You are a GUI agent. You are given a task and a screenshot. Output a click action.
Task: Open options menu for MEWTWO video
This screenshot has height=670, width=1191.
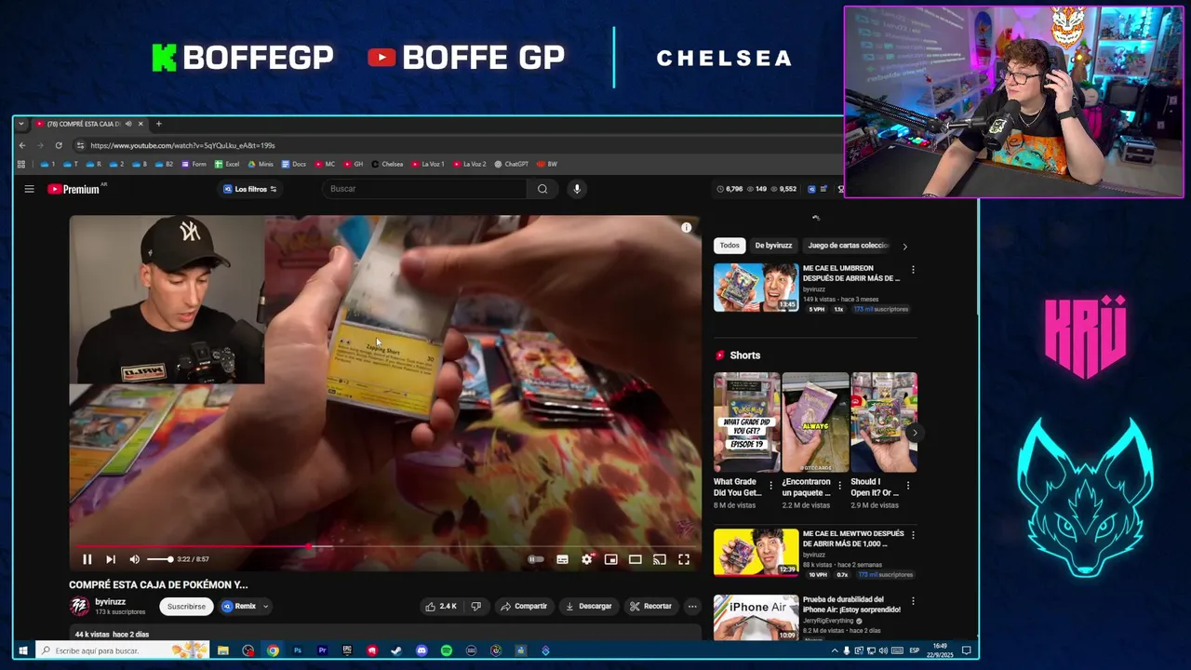(913, 535)
